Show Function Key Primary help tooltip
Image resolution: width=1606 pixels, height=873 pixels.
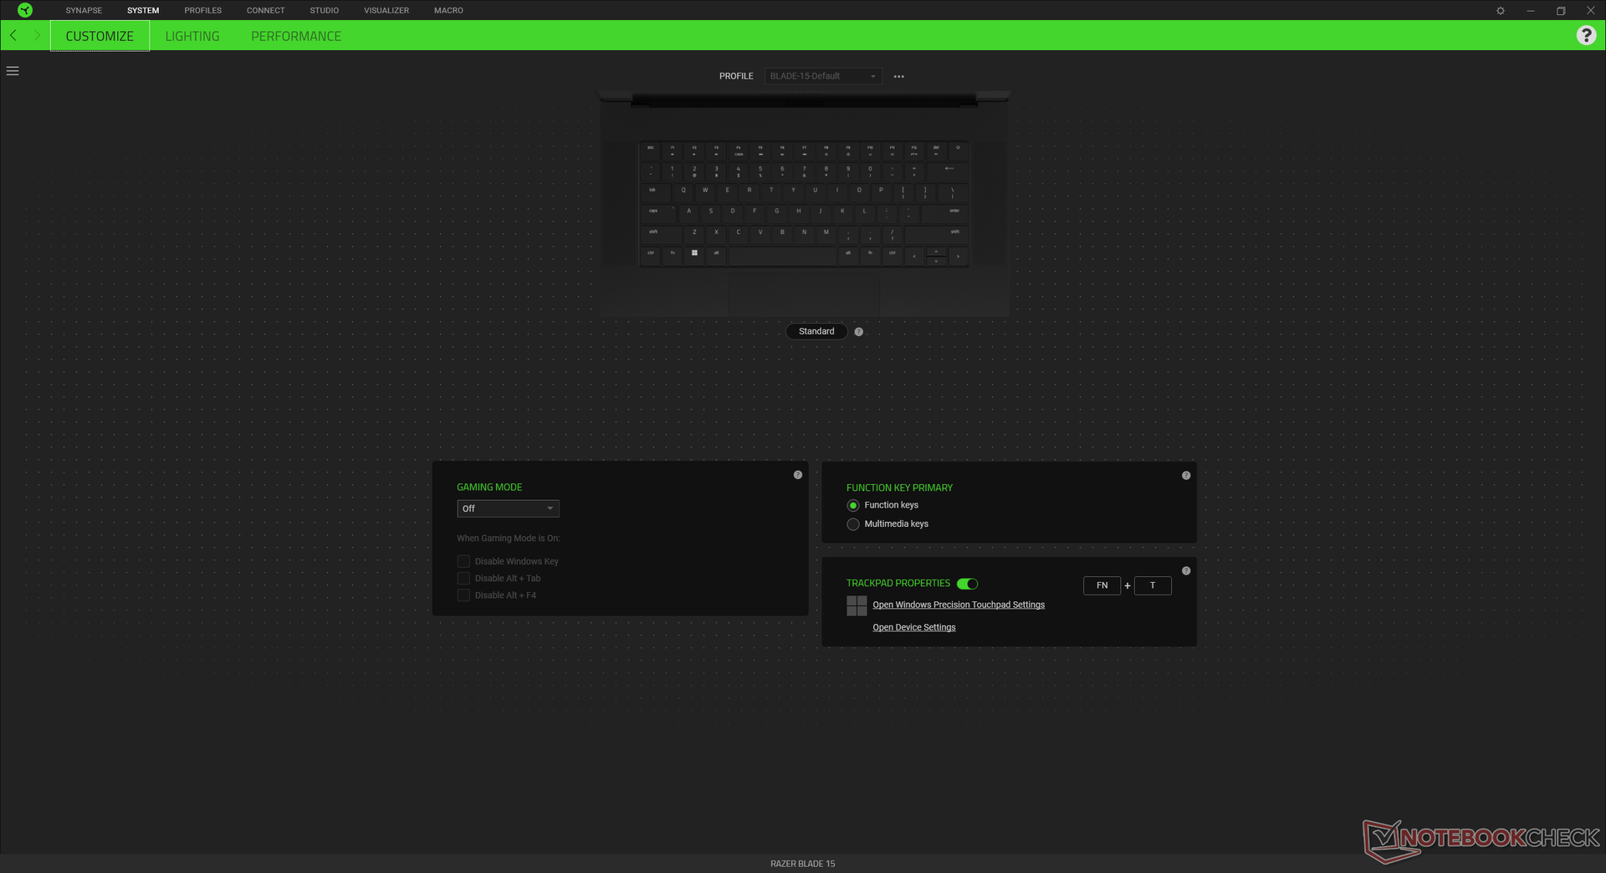click(x=1186, y=476)
